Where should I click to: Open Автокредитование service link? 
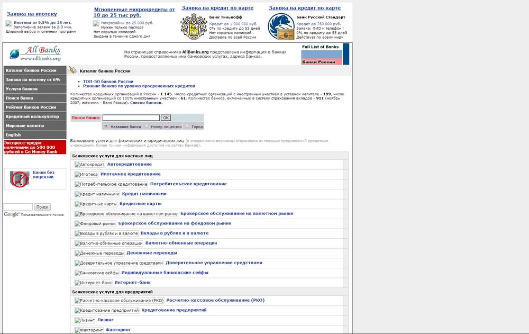(x=130, y=164)
